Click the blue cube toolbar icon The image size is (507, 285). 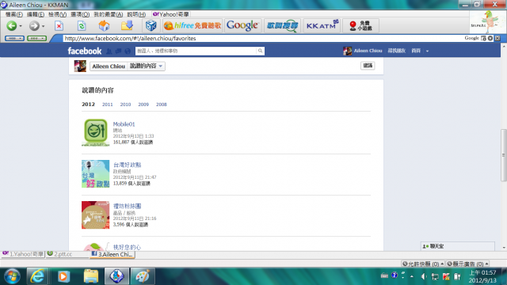(x=151, y=25)
